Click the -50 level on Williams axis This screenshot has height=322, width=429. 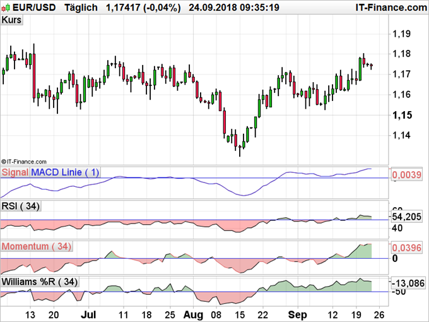tap(399, 292)
